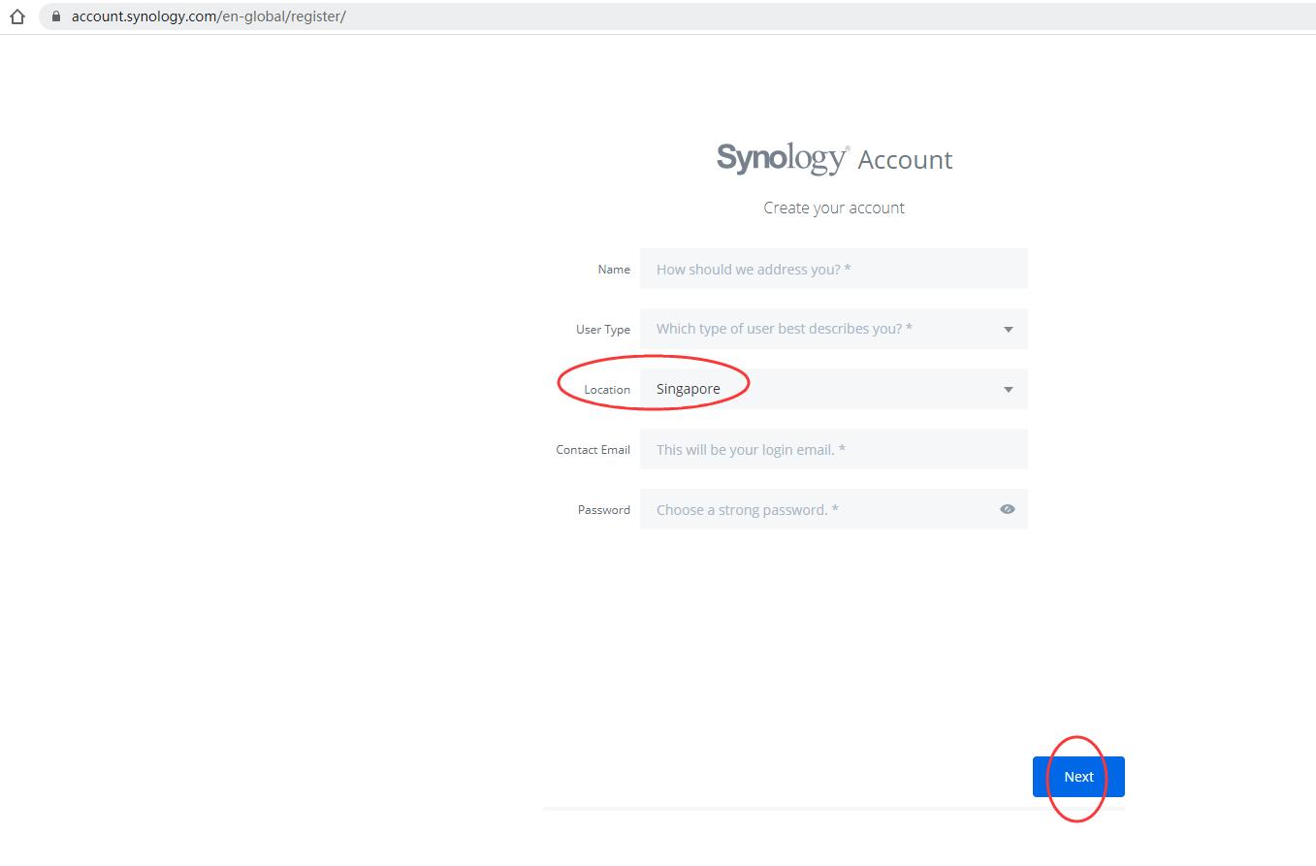Click the browser home icon
The height and width of the screenshot is (866, 1316).
coord(16,16)
